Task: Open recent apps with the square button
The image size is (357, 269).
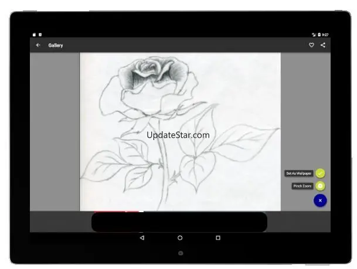Action: [218, 238]
